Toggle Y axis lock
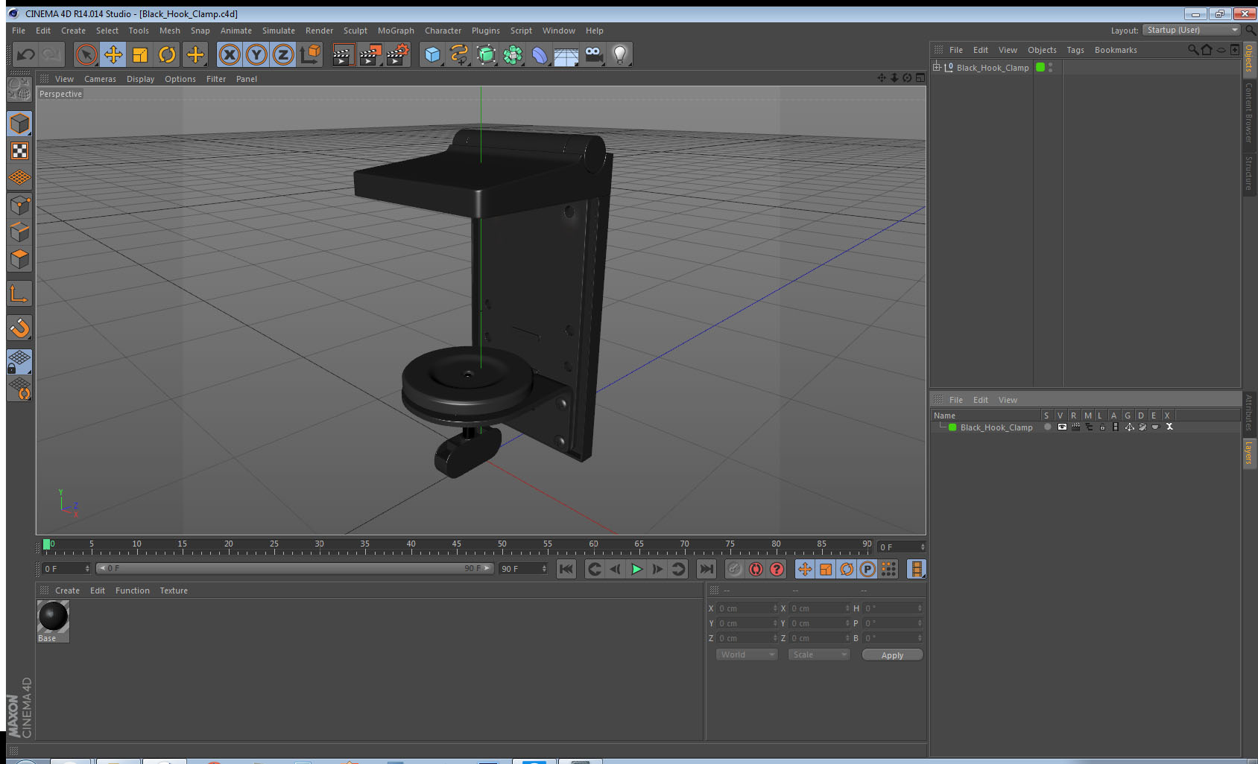This screenshot has height=764, width=1258. click(x=256, y=54)
